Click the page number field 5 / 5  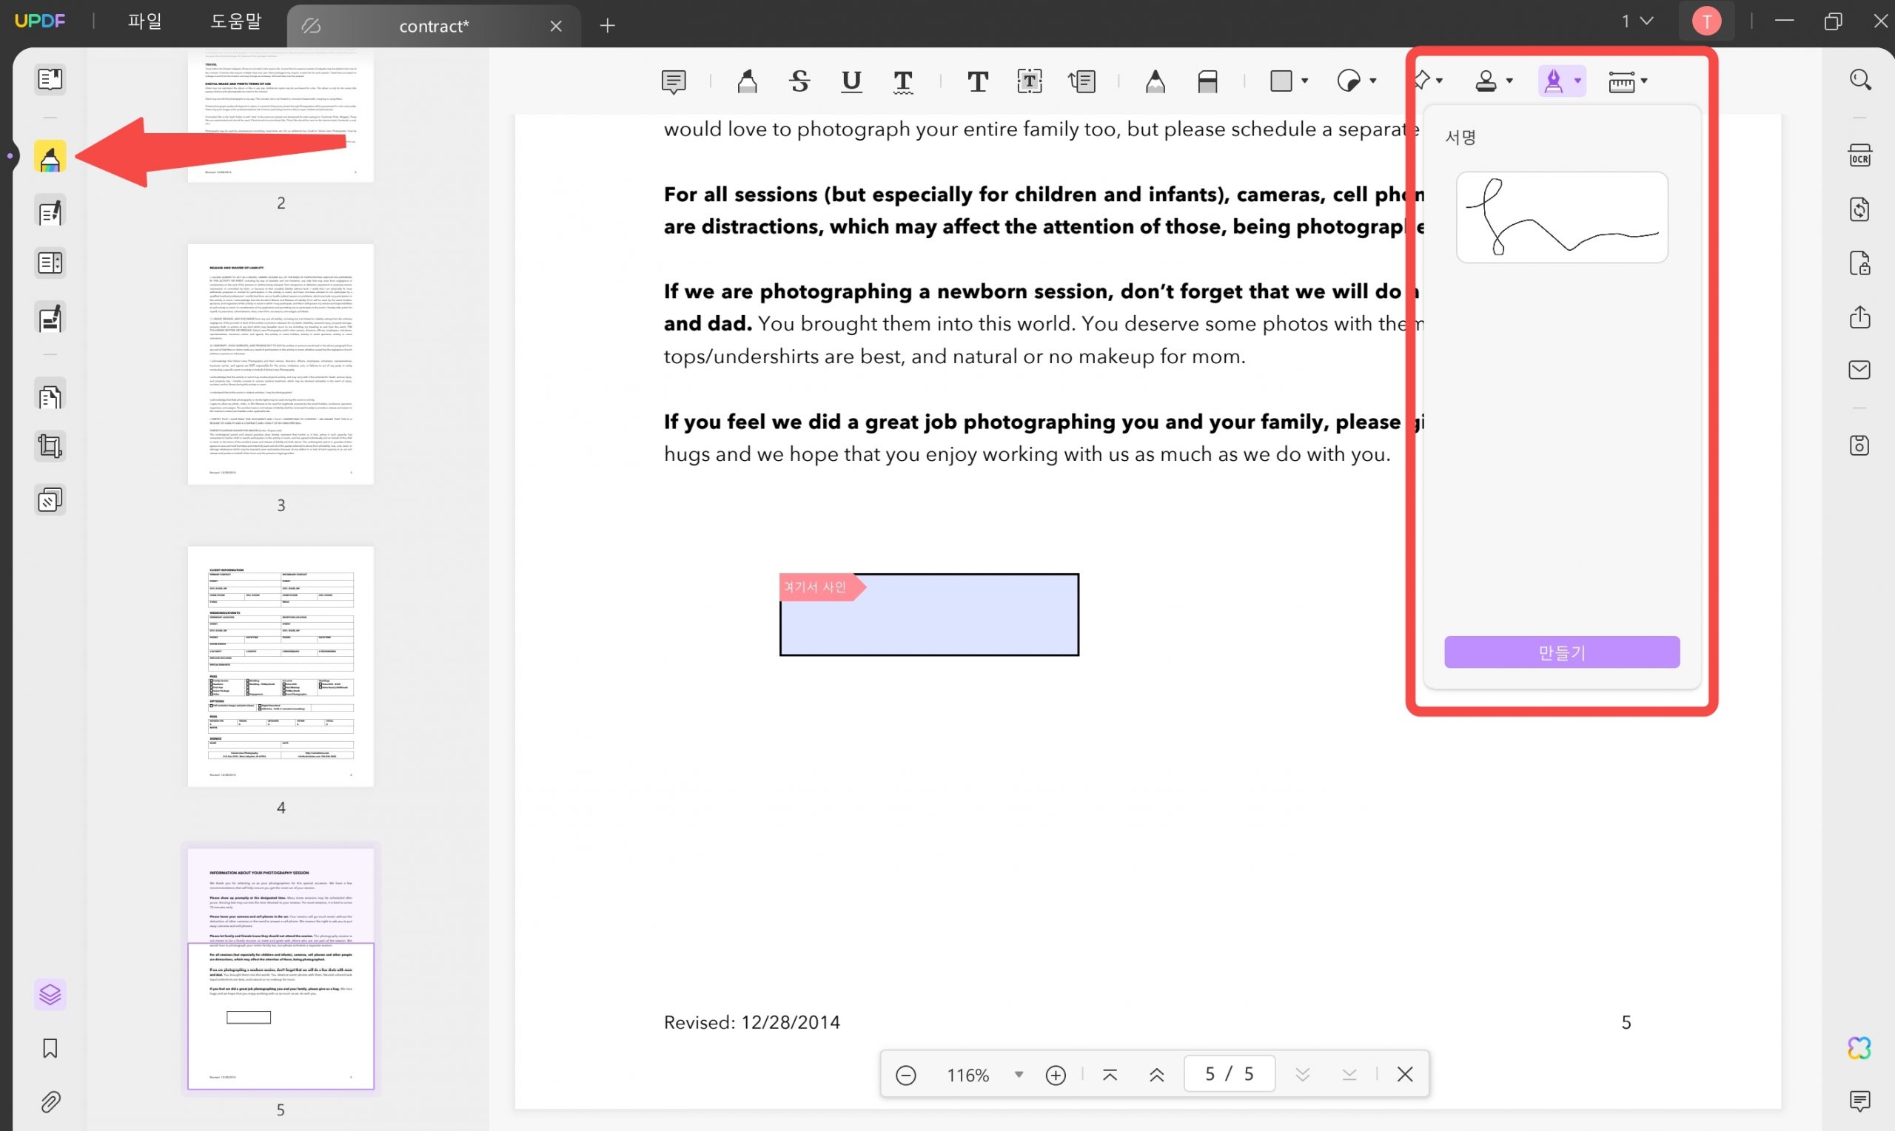tap(1230, 1074)
